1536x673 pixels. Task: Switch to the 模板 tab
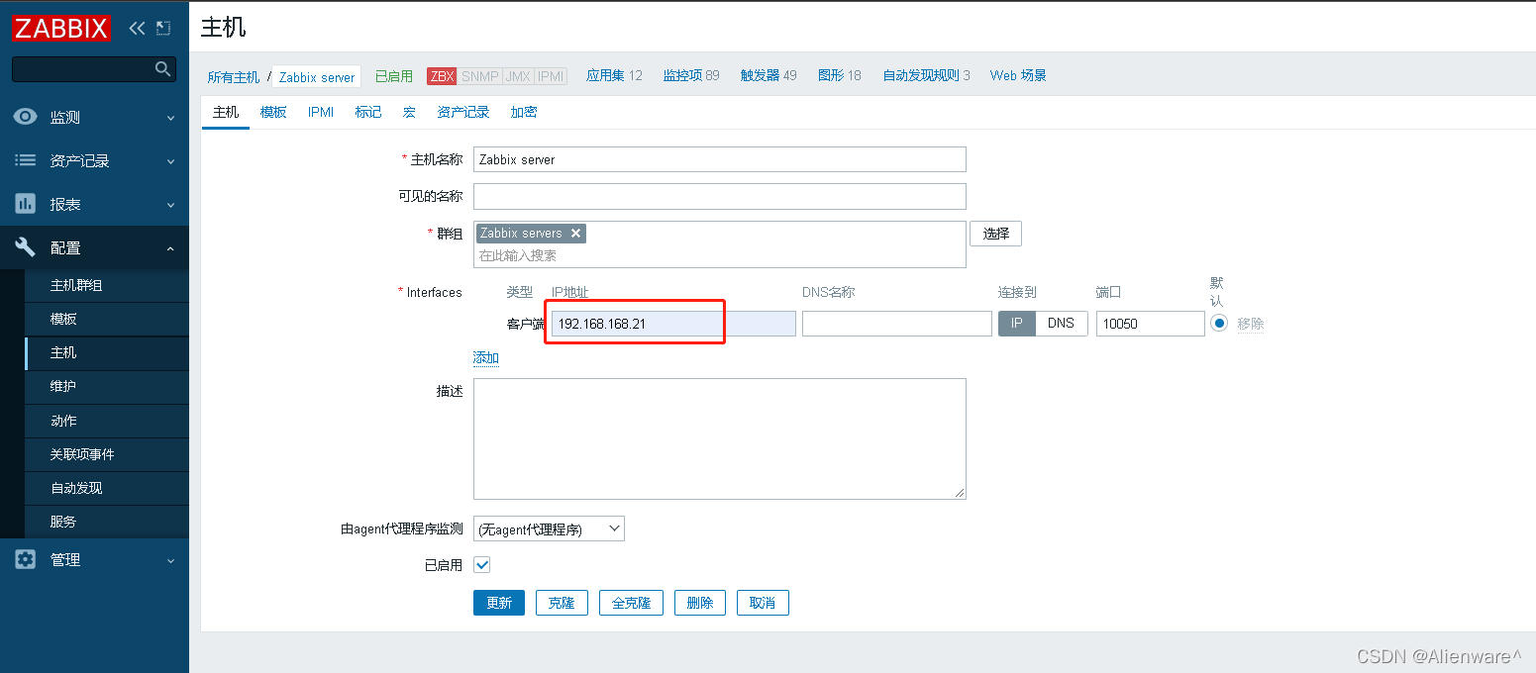[x=273, y=112]
